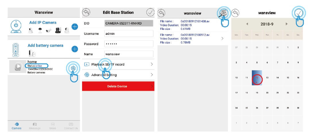Tap the plus icon beside Add IP Camera
318x138 pixels.
click(75, 27)
